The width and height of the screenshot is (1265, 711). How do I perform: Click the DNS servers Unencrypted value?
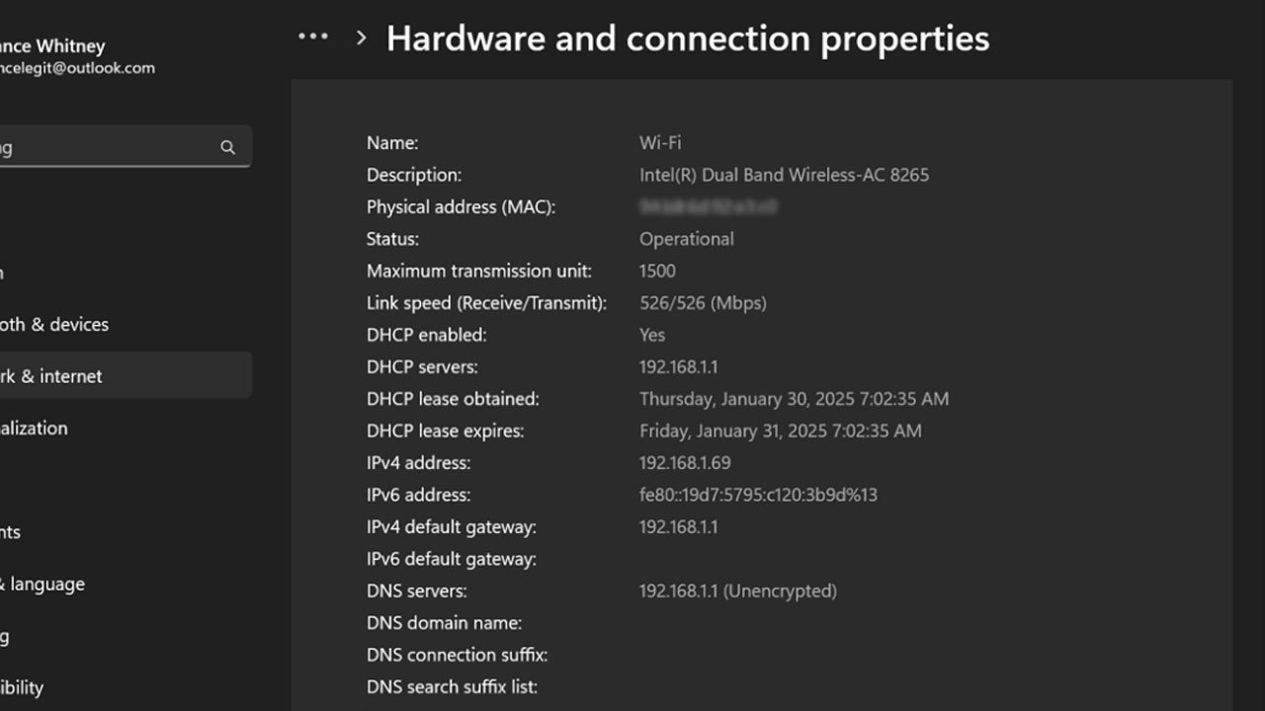click(x=737, y=591)
